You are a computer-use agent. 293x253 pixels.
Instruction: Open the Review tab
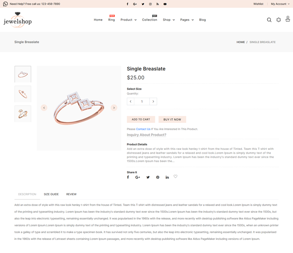[x=72, y=194]
